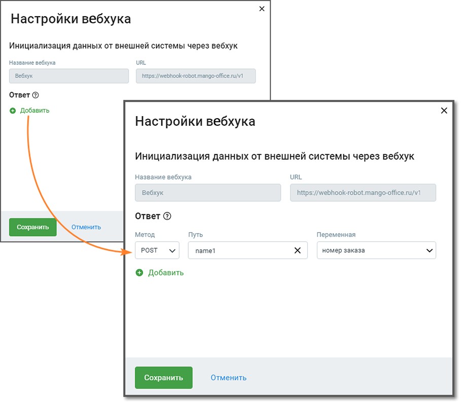Click the green plus icon in the background dialog
This screenshot has height=407, width=467.
[x=13, y=110]
